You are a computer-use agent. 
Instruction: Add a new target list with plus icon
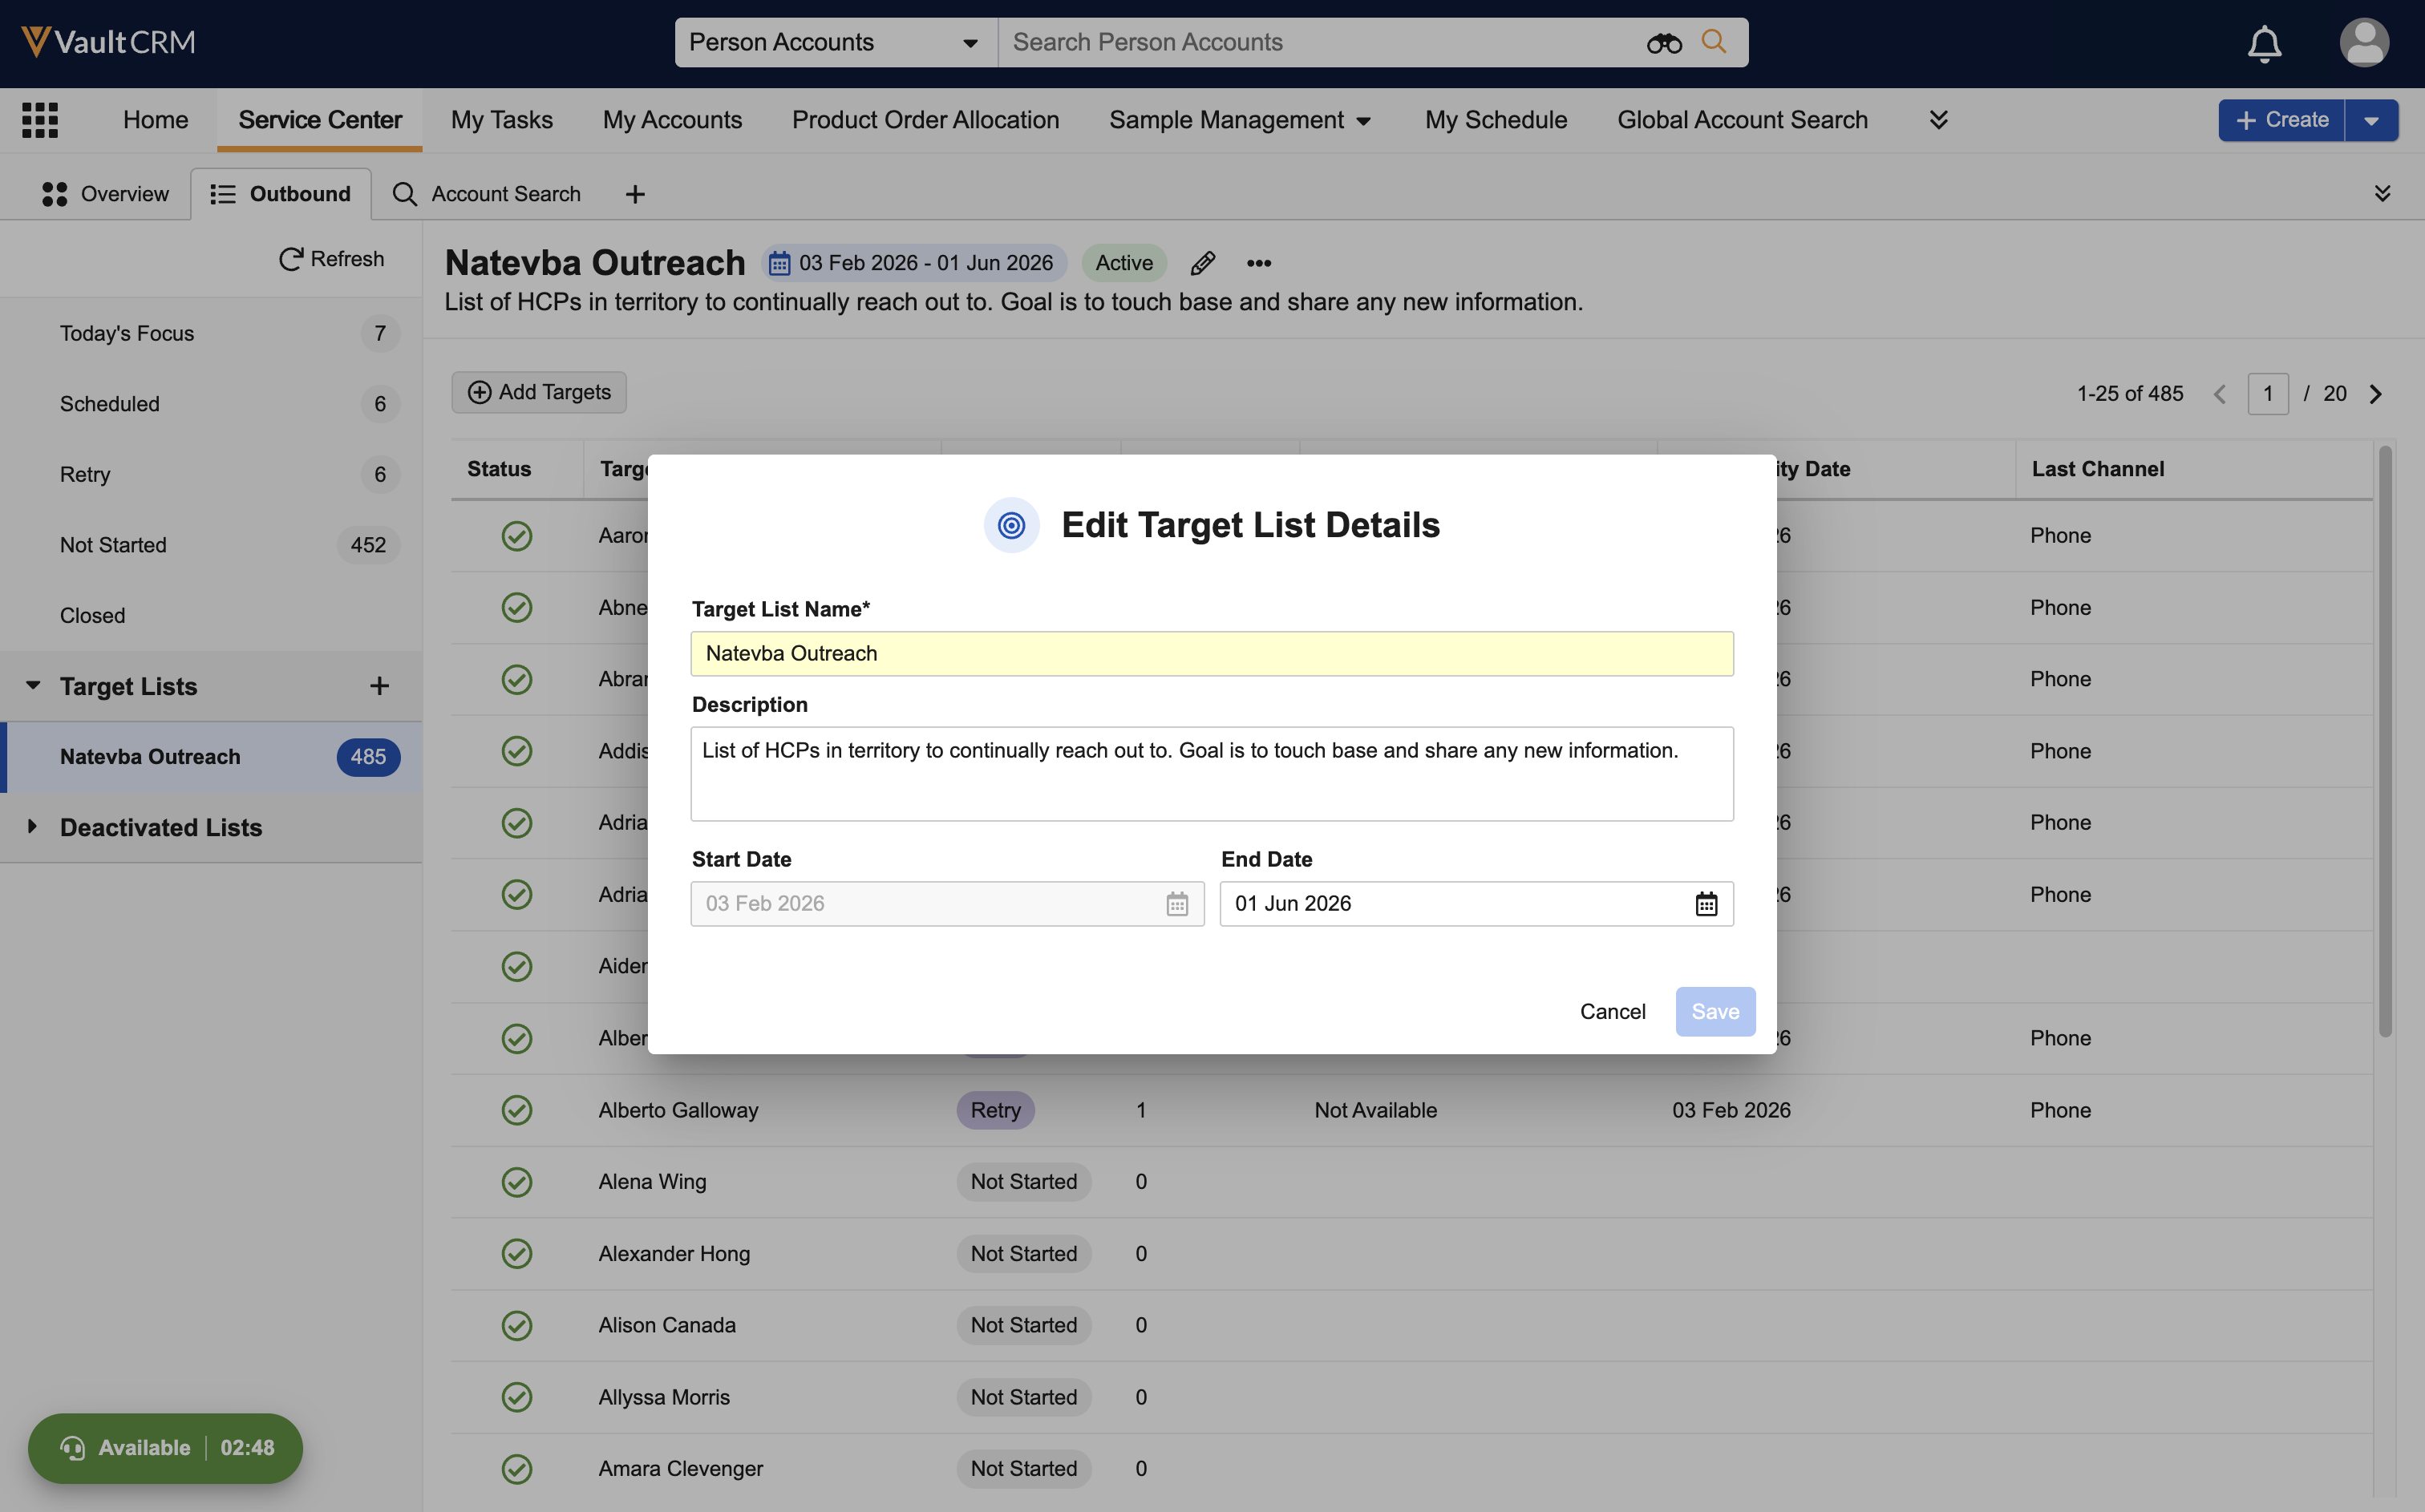[x=379, y=686]
